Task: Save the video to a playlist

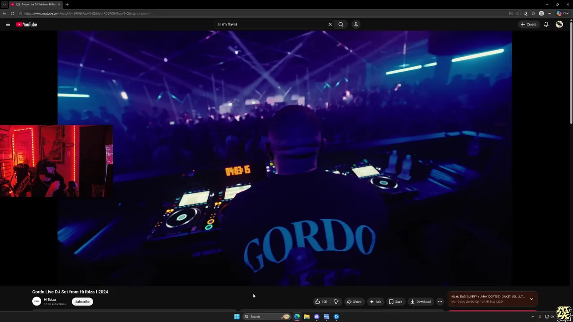Action: pyautogui.click(x=395, y=301)
